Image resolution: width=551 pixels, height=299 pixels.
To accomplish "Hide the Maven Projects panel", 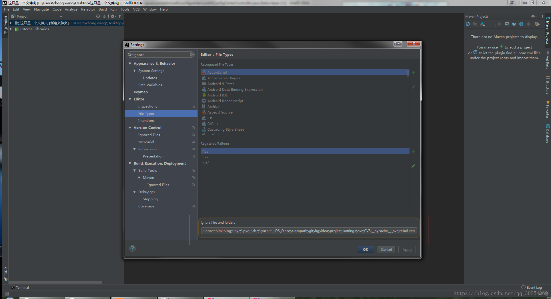I will coord(541,16).
